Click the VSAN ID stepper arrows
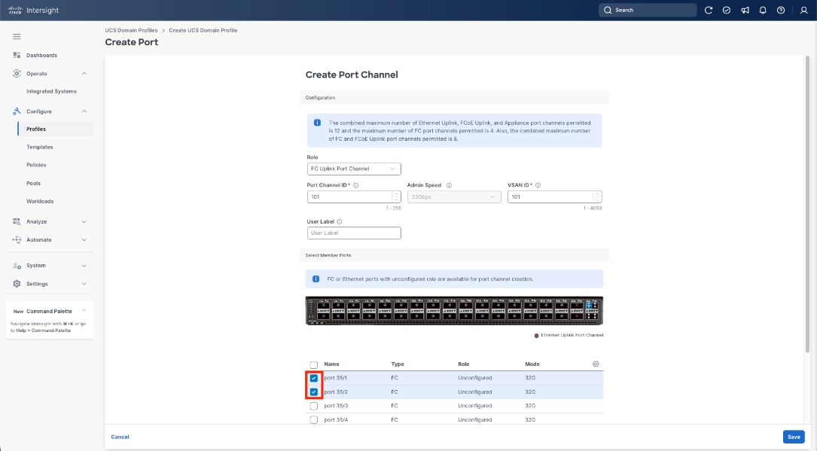 coord(597,197)
